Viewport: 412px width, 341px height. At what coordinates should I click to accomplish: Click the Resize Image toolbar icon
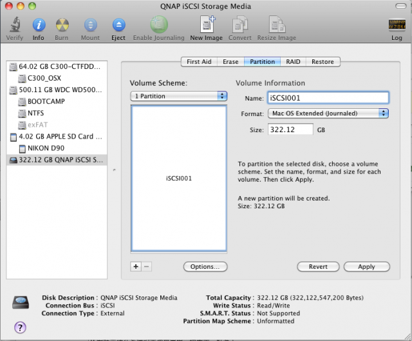point(277,24)
